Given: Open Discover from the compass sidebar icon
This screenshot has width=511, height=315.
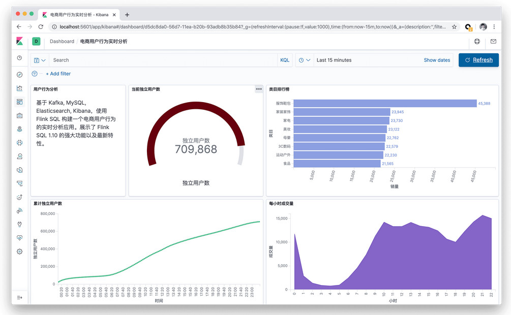Looking at the screenshot, I should point(20,75).
